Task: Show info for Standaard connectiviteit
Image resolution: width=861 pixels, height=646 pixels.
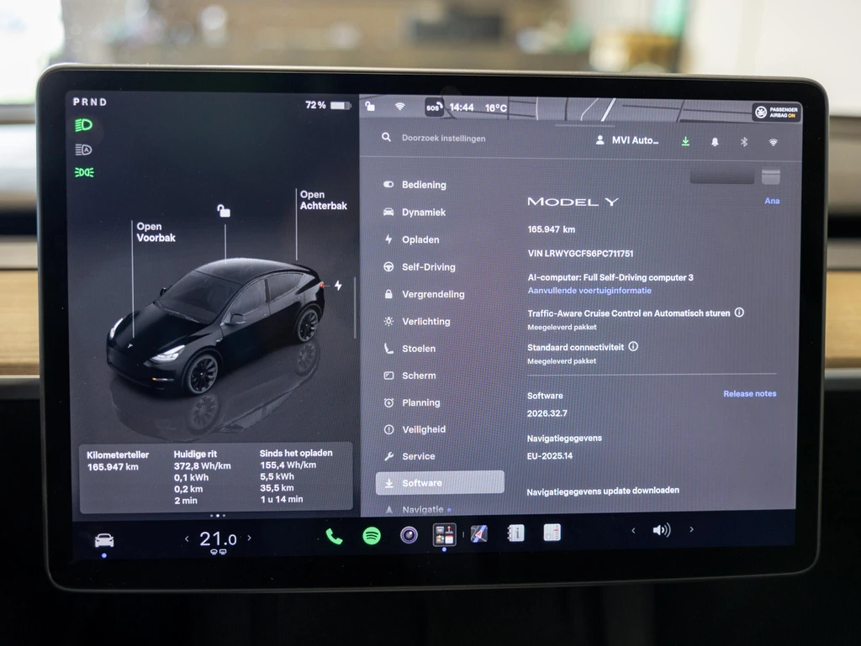Action: 633,347
